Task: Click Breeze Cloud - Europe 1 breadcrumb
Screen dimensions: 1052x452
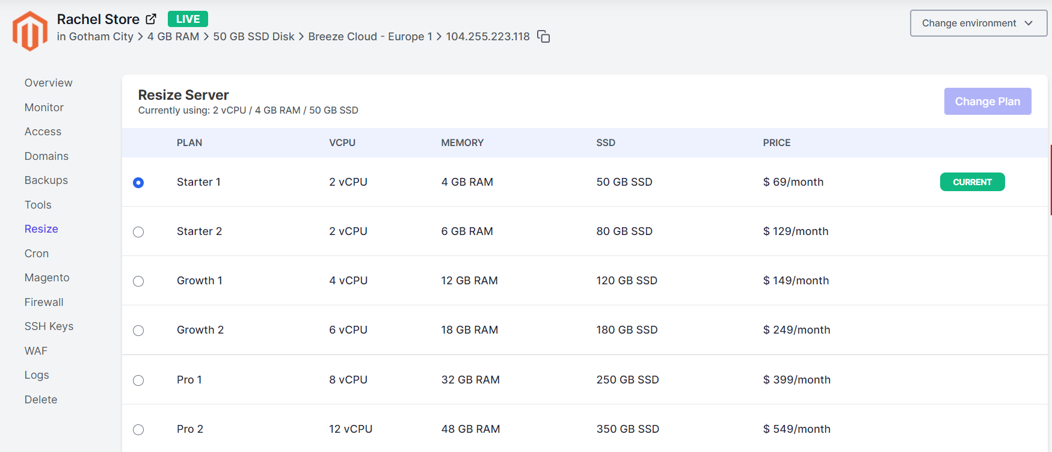Action: [370, 37]
